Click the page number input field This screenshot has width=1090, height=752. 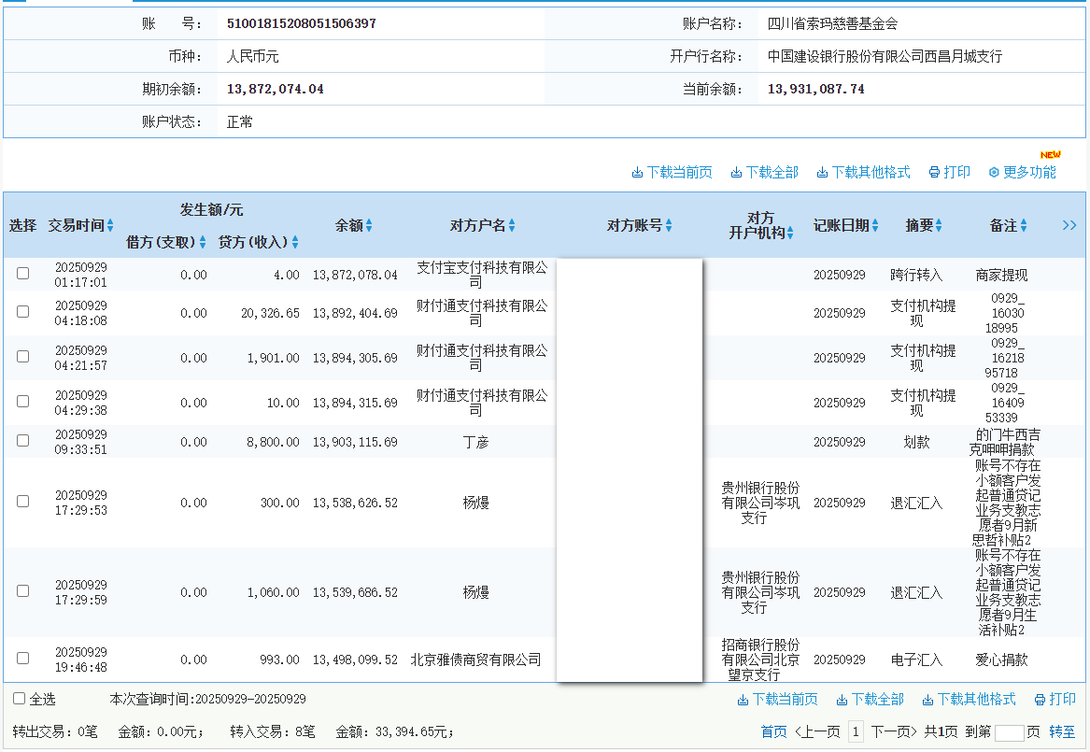coord(1009,732)
